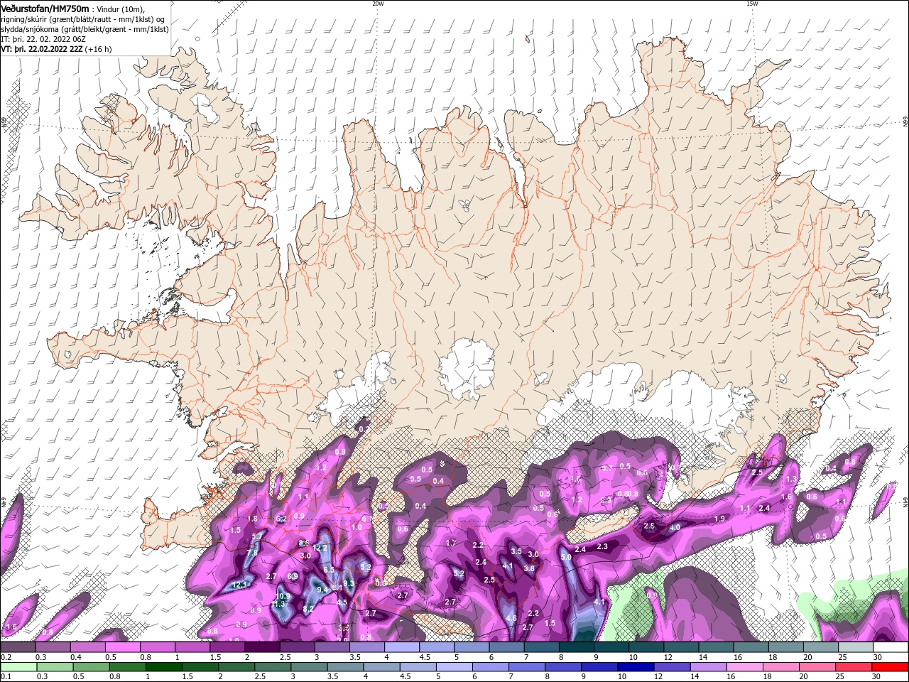Click upper legend swatch between 0.2 and 0.3
Screen dimensions: 909x682
click(18, 647)
